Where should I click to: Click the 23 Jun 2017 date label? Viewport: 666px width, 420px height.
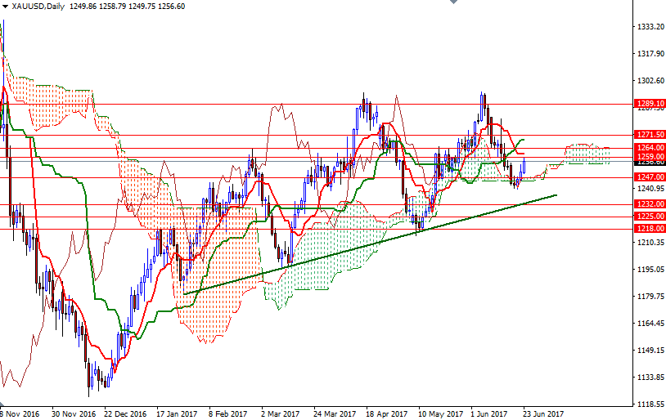(x=542, y=413)
